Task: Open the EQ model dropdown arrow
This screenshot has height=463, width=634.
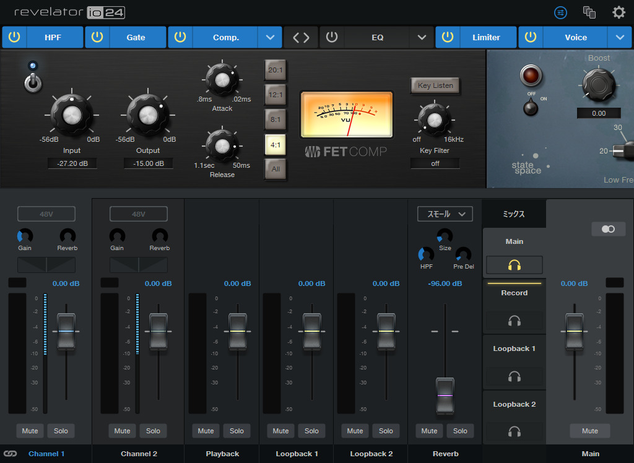Action: click(422, 37)
